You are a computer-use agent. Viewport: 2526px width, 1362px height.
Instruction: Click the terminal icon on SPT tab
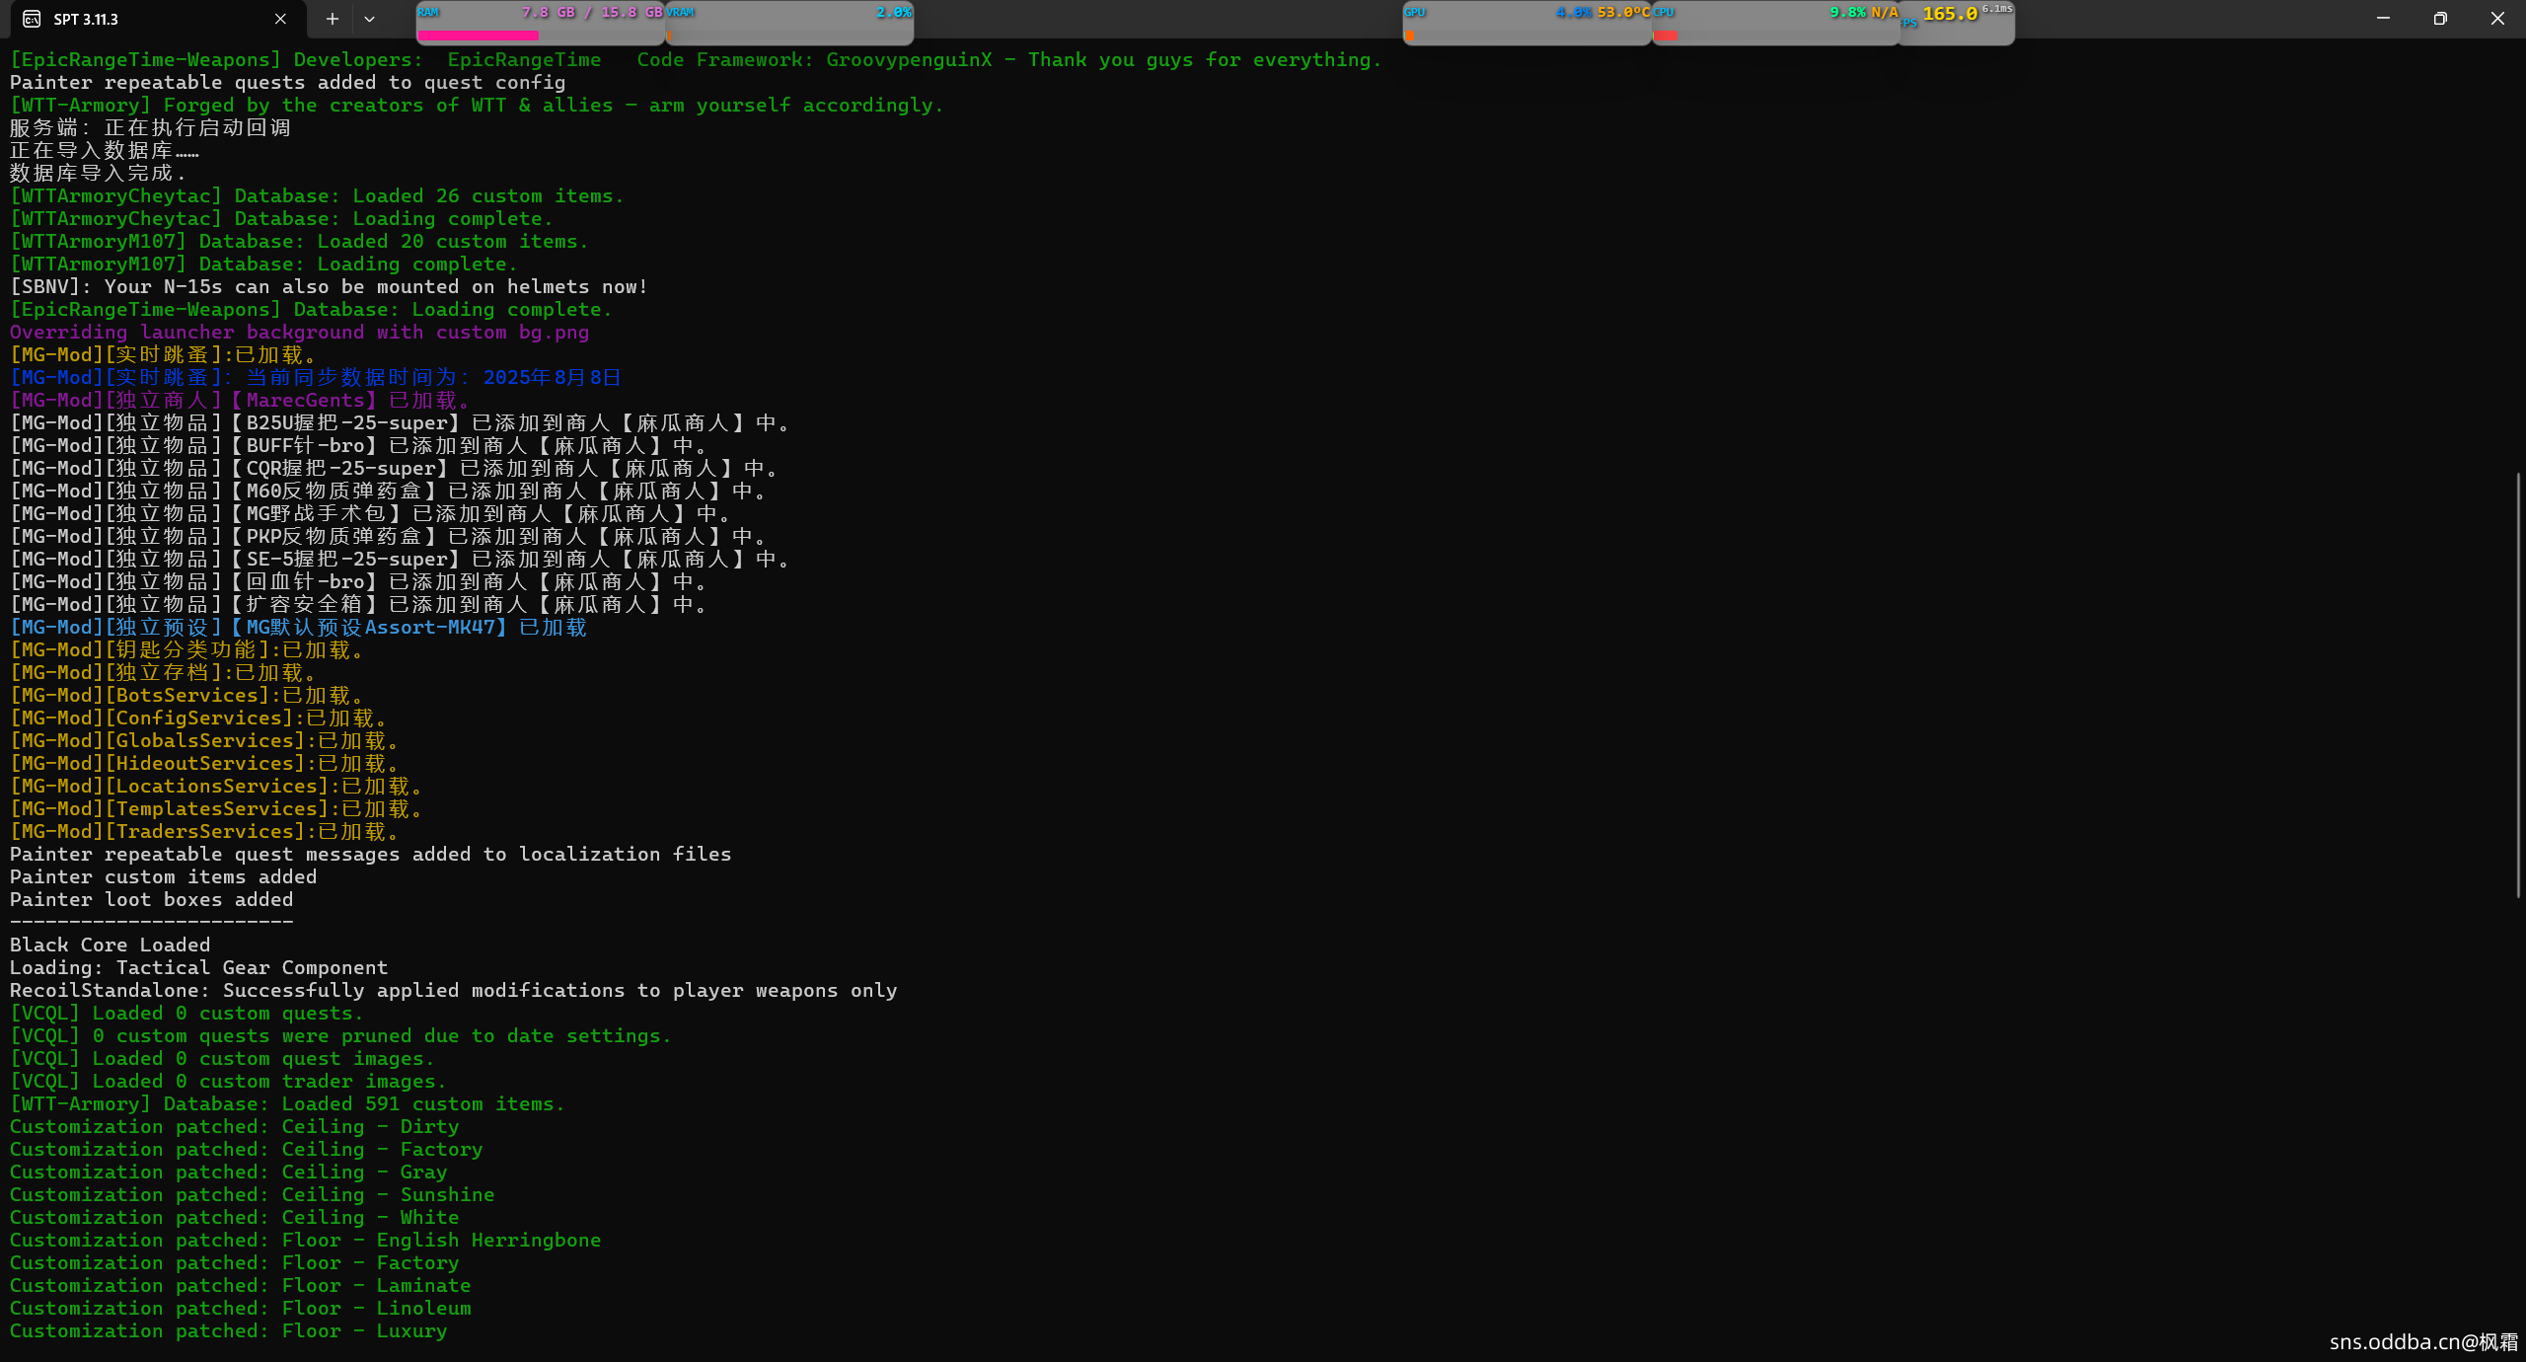pyautogui.click(x=32, y=19)
